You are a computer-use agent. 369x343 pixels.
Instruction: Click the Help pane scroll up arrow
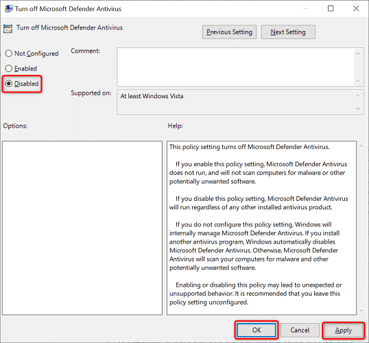click(x=361, y=146)
